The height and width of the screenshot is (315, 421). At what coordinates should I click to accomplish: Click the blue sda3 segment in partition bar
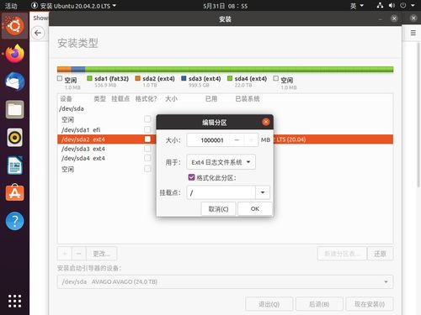click(78, 70)
